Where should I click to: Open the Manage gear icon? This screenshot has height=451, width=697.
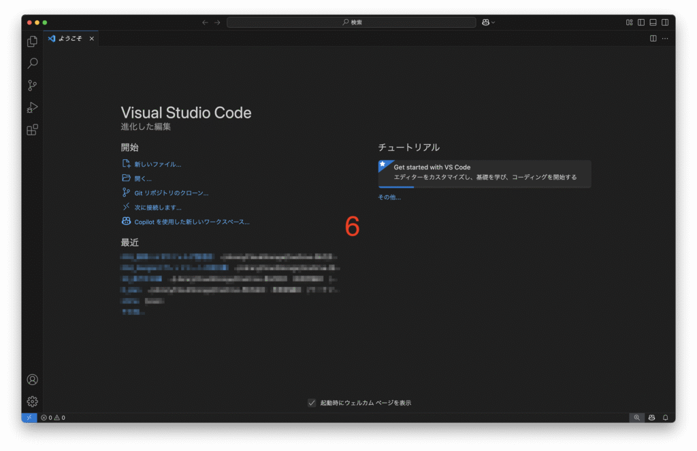tap(33, 401)
